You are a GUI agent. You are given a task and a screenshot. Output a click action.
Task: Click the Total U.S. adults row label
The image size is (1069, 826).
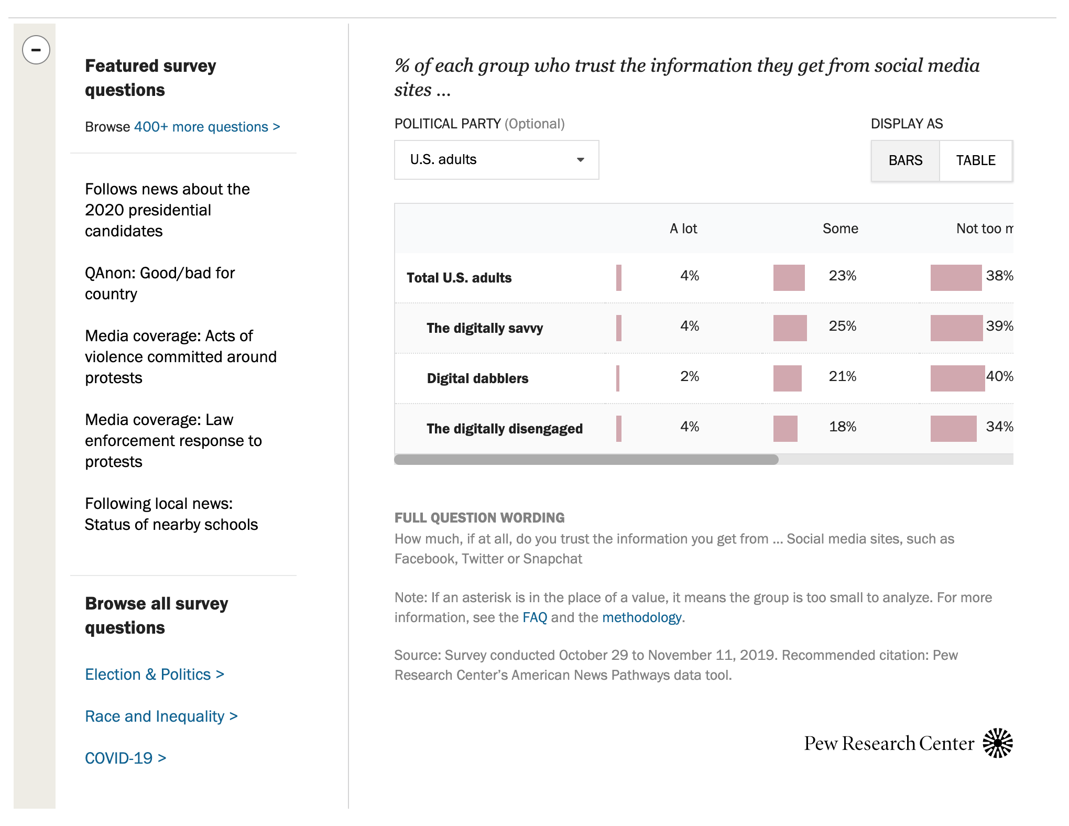(x=459, y=278)
